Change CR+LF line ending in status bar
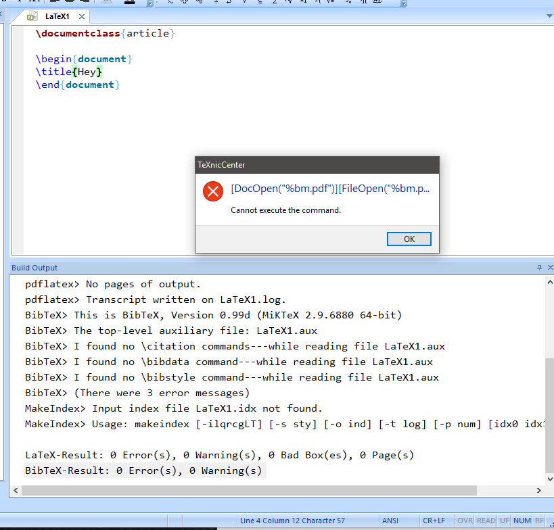Screen dimensions: 554x530 pos(433,521)
